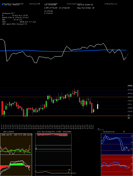Click the MACD histogram panel
This screenshot has width=133, height=176.
pyautogui.click(x=16, y=165)
